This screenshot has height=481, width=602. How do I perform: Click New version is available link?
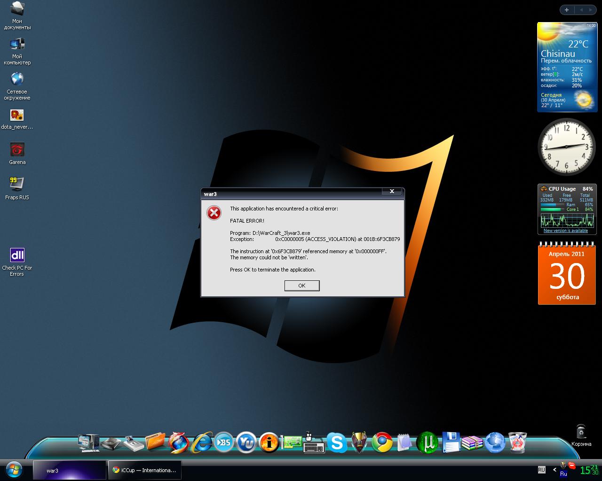566,231
